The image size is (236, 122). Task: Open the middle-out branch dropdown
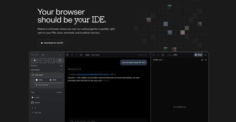click(158, 60)
